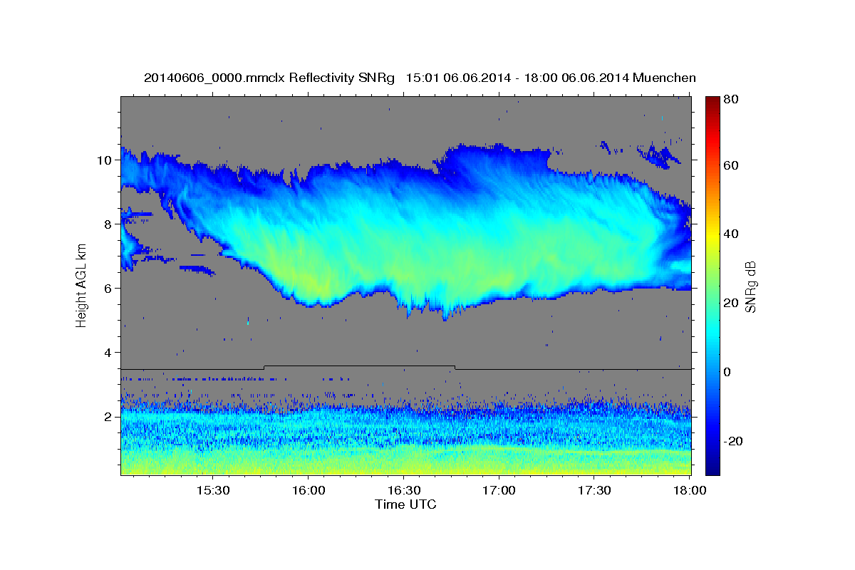Click the raised step in the black line
The height and width of the screenshot is (570, 855).
point(360,366)
